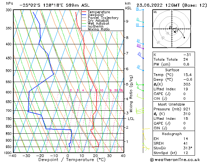Click the magenta mixing ratio label '25'
The image size is (210, 162).
click(121, 90)
